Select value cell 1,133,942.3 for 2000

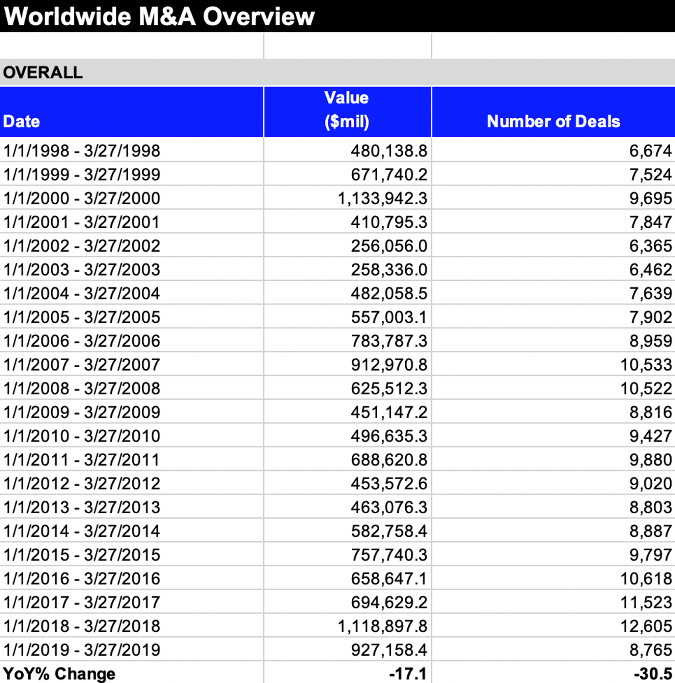pos(383,198)
